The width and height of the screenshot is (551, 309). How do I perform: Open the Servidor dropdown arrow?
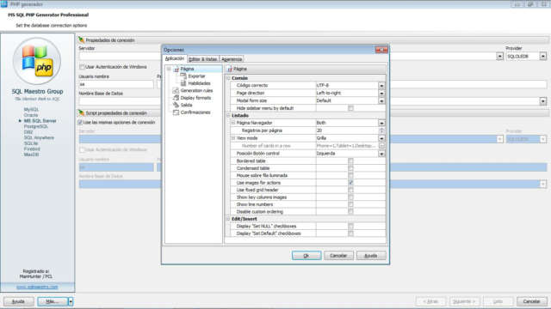pos(499,56)
